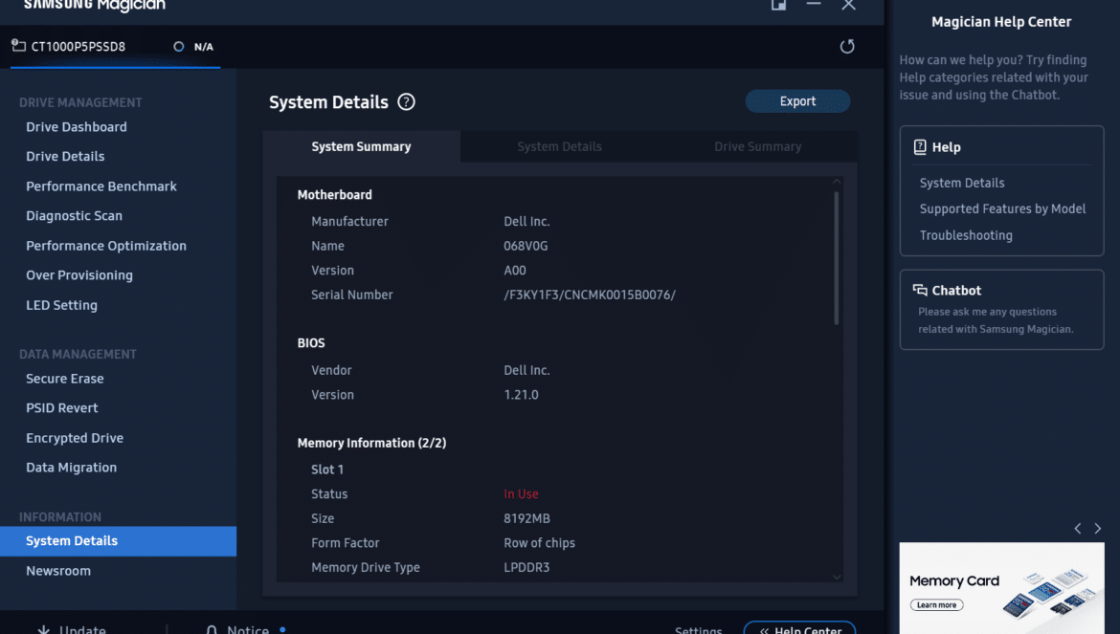The image size is (1120, 634).
Task: Open Drive Dashboard in sidebar
Action: point(77,127)
